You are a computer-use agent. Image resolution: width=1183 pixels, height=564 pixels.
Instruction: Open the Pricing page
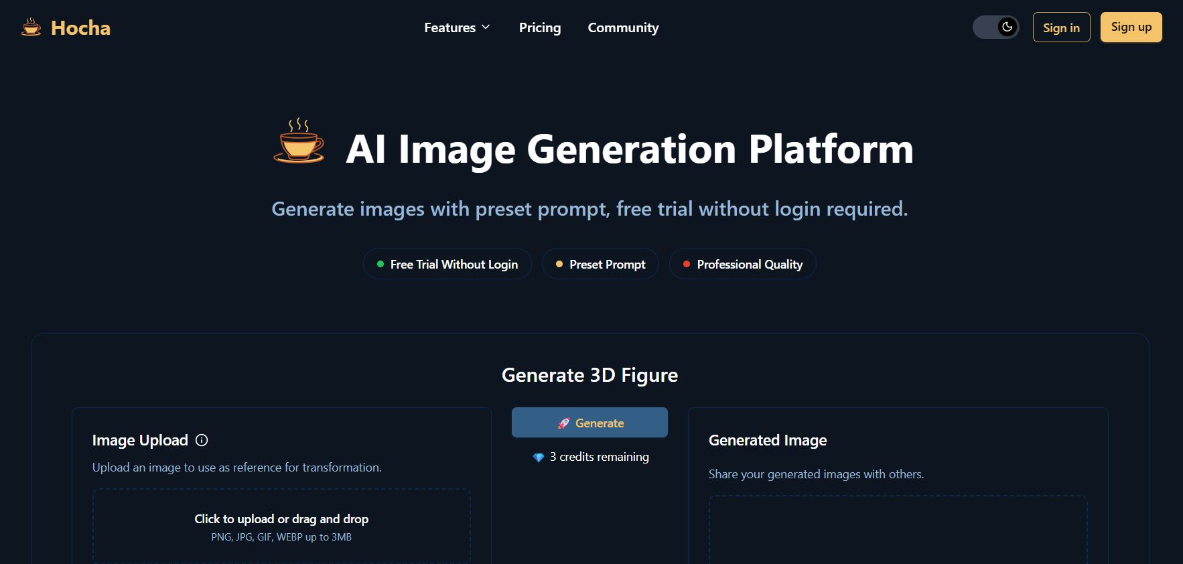point(540,27)
